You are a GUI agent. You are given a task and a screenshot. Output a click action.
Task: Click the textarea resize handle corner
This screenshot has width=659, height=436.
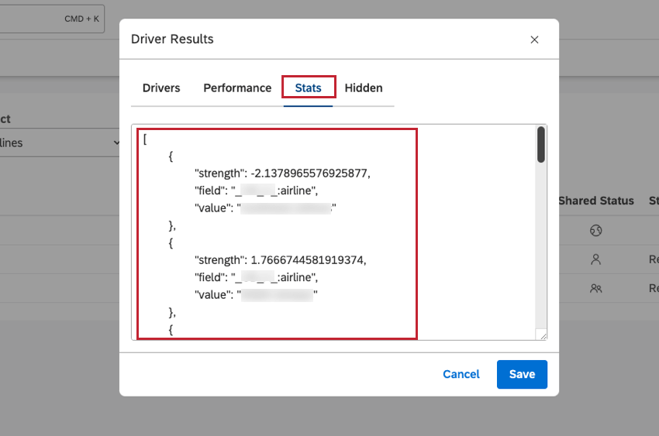pyautogui.click(x=543, y=335)
